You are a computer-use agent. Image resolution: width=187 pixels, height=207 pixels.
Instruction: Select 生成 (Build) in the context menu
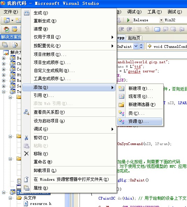tap(69, 13)
